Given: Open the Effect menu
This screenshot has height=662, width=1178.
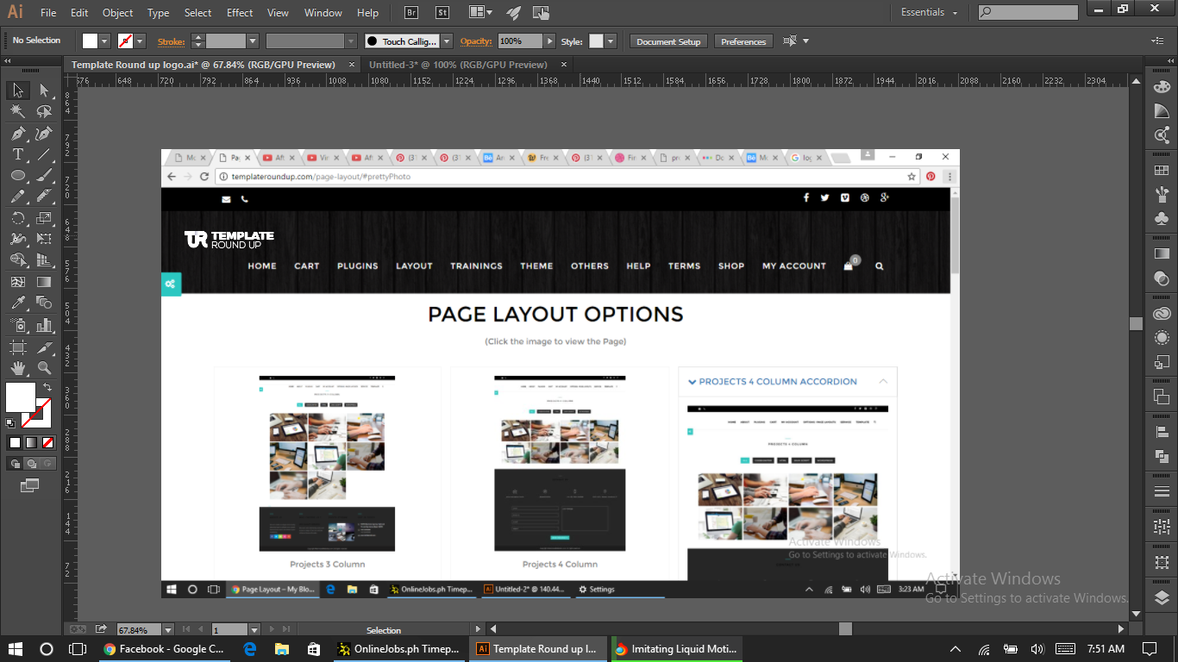Looking at the screenshot, I should (x=240, y=13).
